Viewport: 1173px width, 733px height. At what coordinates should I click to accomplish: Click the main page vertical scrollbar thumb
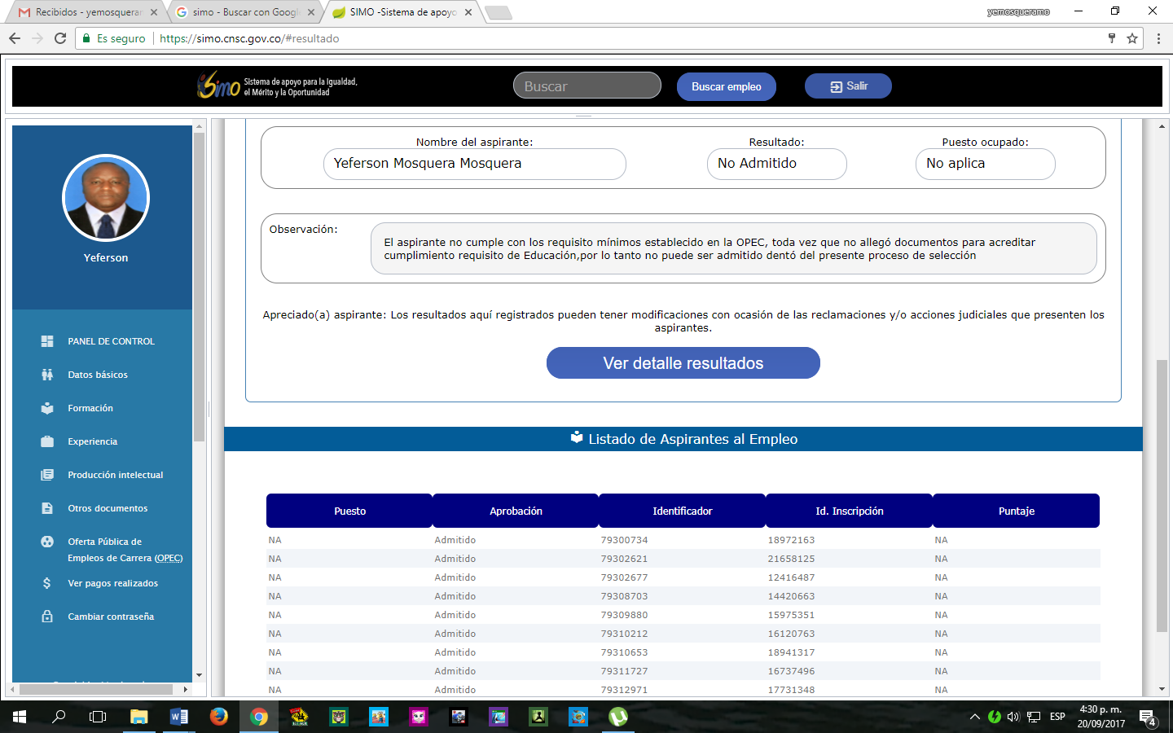(1162, 495)
